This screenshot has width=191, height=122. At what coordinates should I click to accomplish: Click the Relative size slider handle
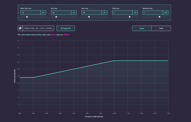pyautogui.click(x=159, y=17)
